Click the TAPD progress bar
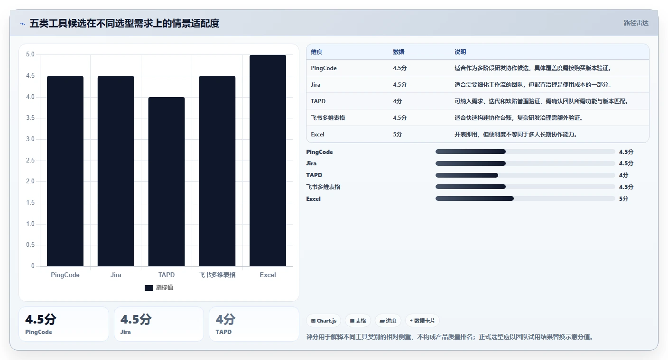668x360 pixels. tap(525, 175)
